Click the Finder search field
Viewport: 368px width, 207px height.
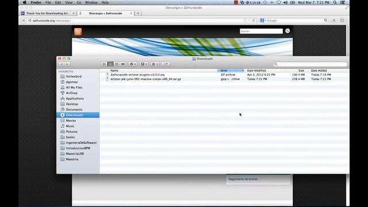pos(310,64)
